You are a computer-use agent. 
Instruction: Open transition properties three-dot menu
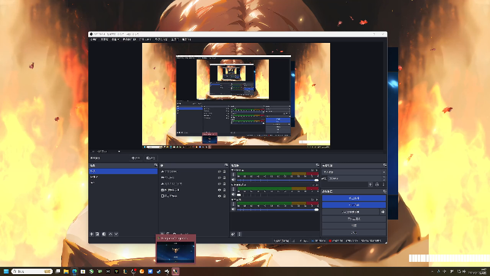[383, 185]
